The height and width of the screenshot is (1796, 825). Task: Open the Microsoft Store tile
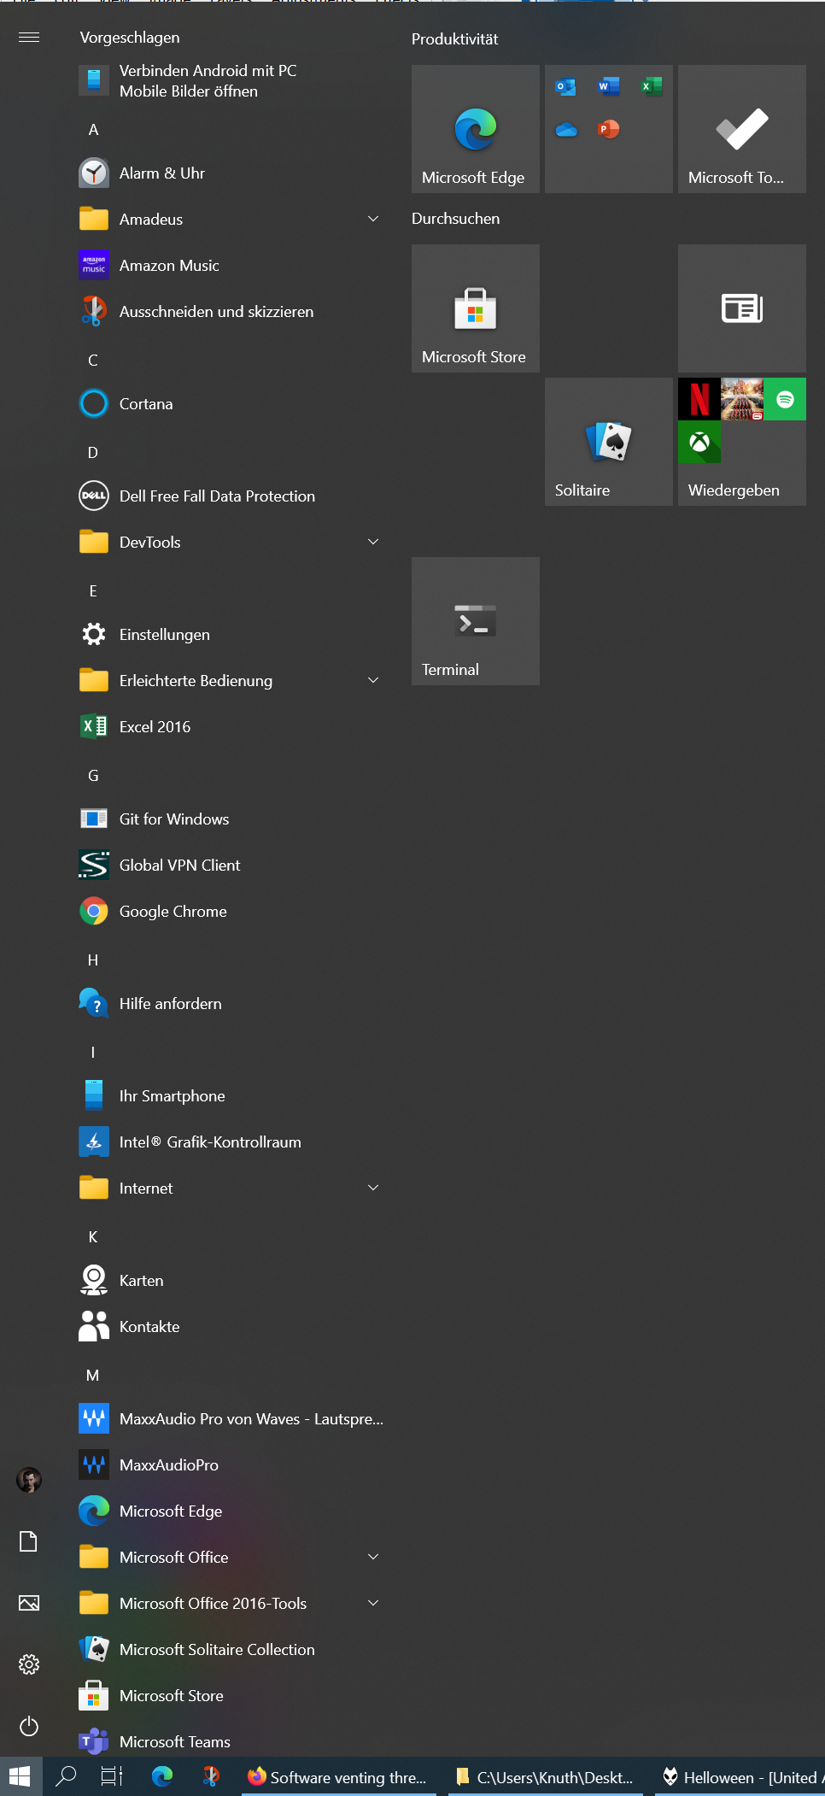476,308
